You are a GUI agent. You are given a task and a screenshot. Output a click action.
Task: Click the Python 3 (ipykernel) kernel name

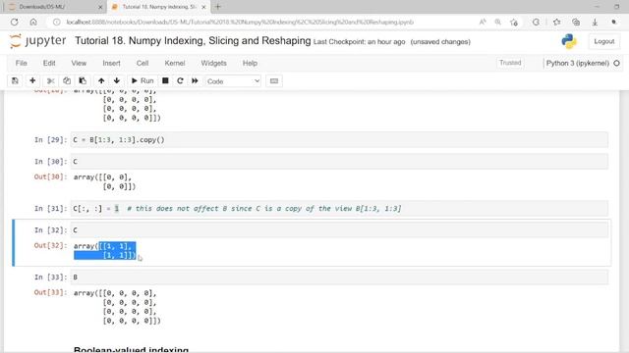[x=578, y=63]
